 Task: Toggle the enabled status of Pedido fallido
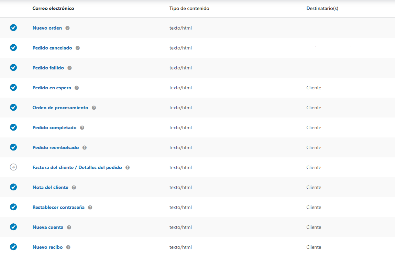(13, 68)
